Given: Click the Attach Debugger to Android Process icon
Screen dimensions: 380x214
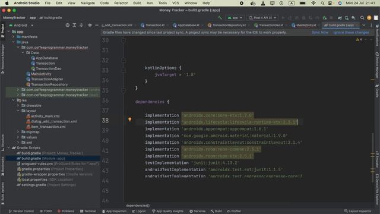Looking at the screenshot, I should 325,18.
